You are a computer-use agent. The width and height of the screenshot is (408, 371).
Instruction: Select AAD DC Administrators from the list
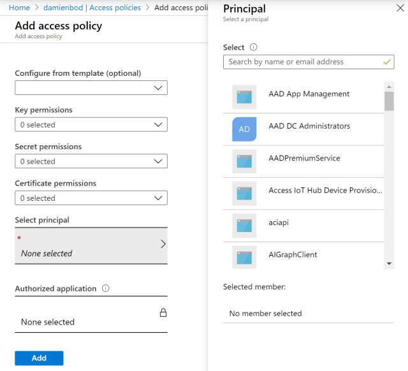click(x=309, y=126)
